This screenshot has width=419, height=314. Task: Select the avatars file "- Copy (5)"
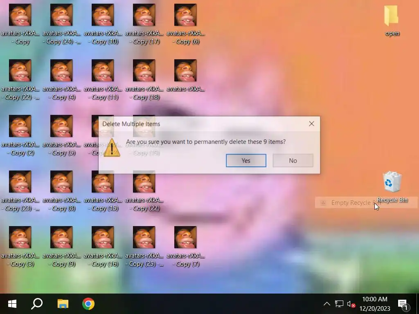tap(61, 135)
